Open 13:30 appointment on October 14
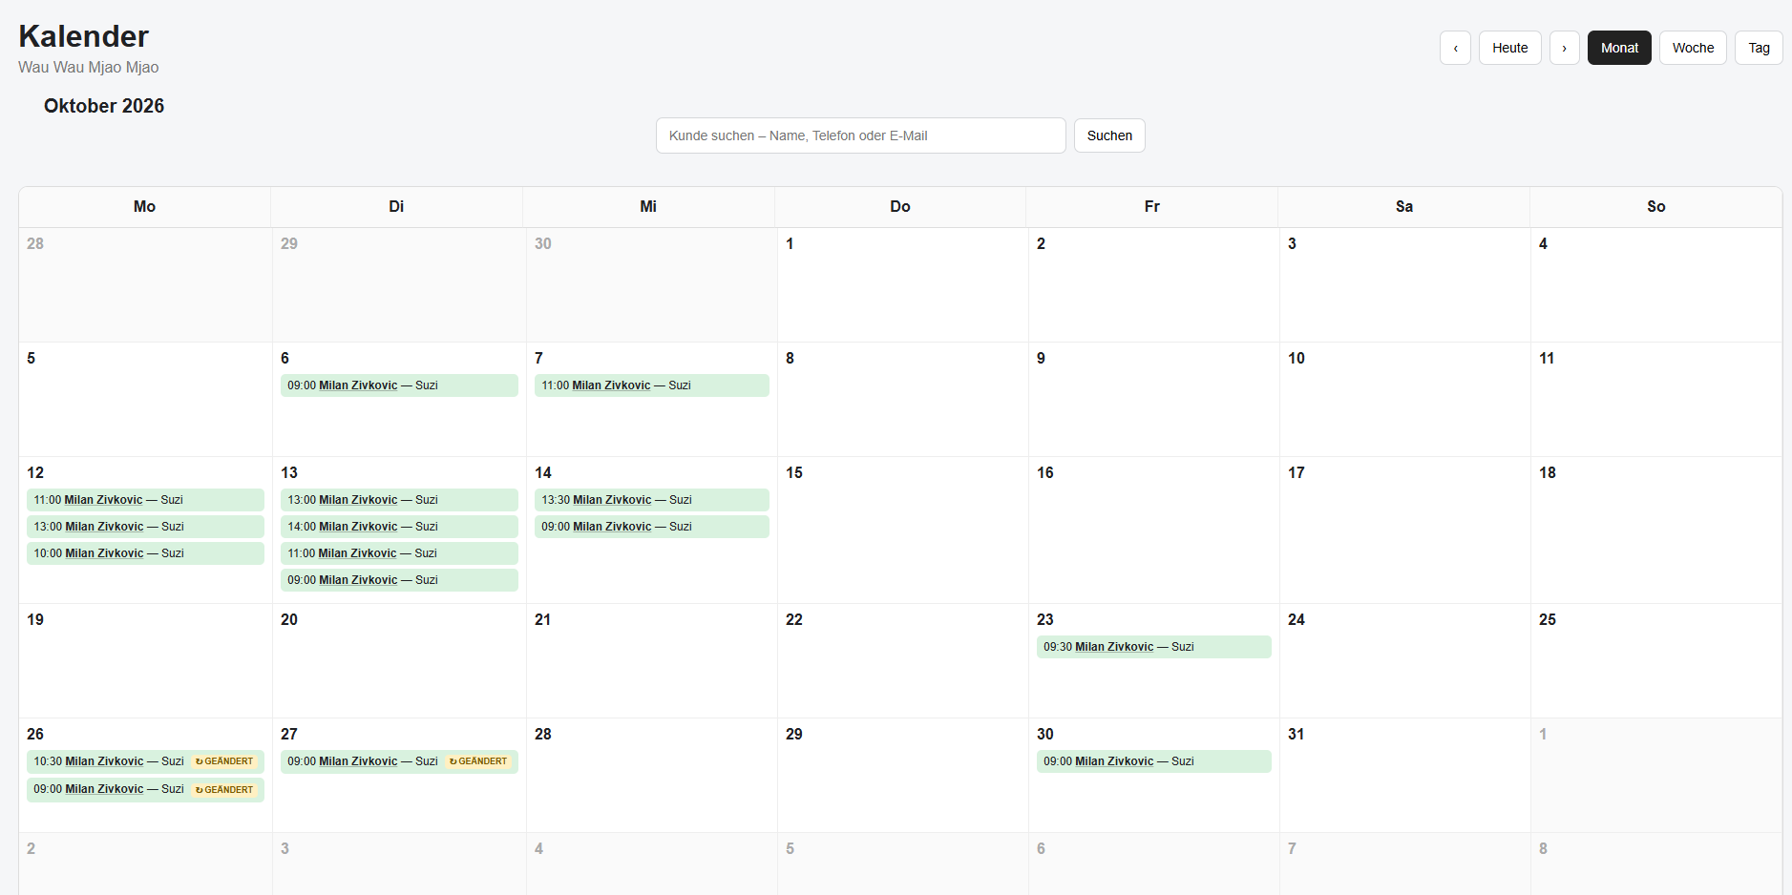1792x895 pixels. click(652, 500)
